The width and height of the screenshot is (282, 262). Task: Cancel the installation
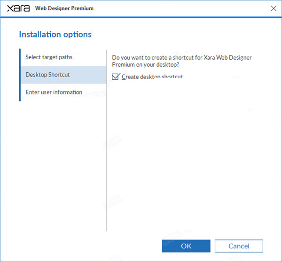click(239, 246)
